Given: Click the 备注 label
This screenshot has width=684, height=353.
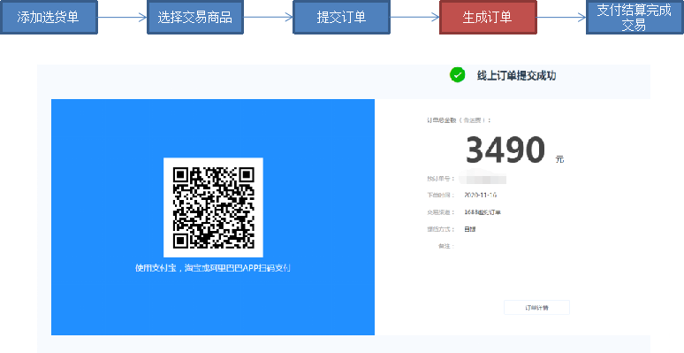Looking at the screenshot, I should 446,246.
